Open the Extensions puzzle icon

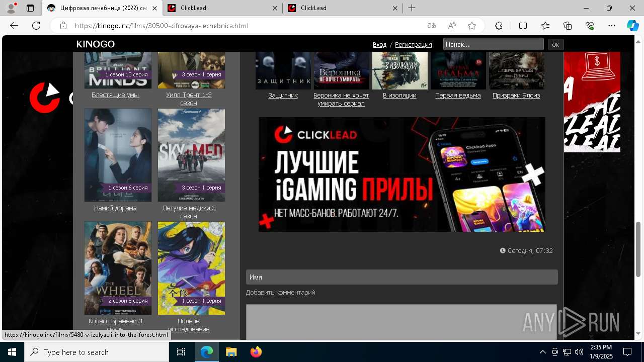[499, 26]
